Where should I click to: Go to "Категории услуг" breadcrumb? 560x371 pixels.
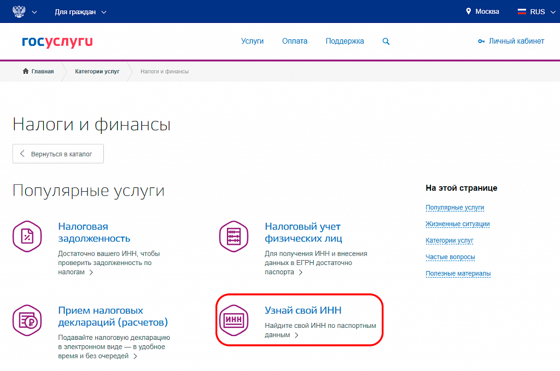pos(97,72)
